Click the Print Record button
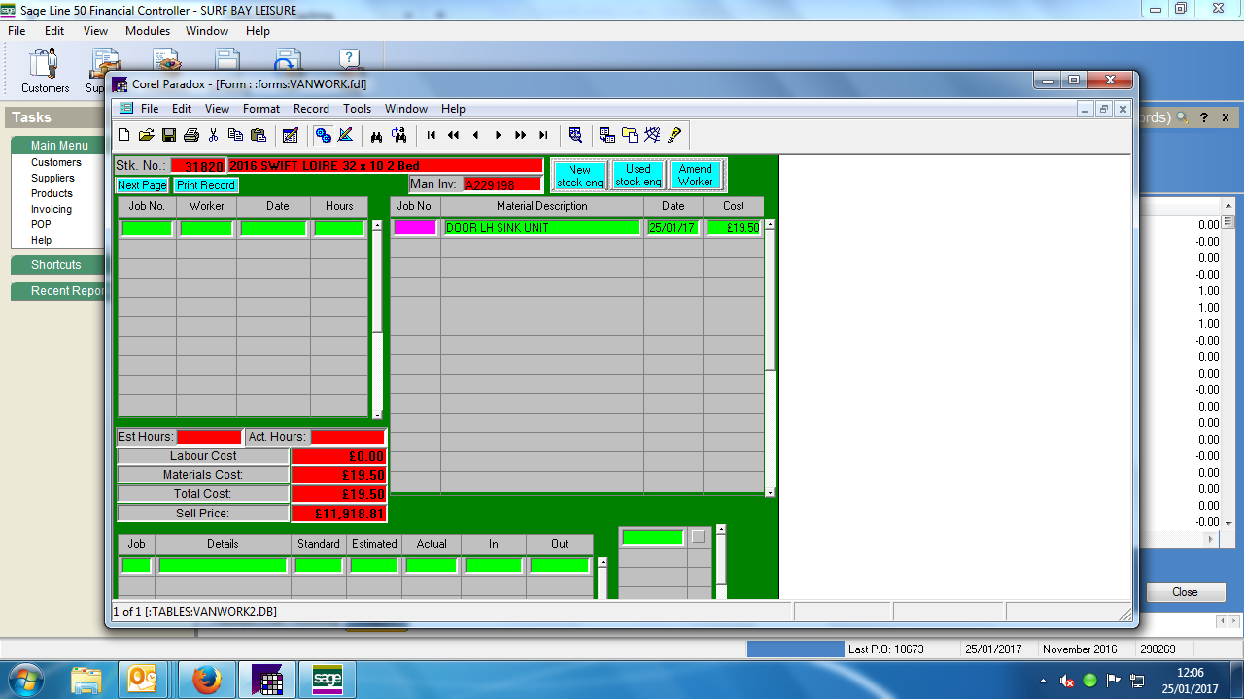The width and height of the screenshot is (1244, 699). pyautogui.click(x=206, y=184)
